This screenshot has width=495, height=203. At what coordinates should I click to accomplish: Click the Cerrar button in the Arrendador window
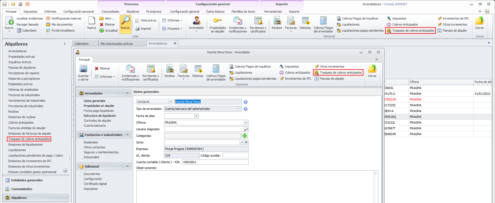[x=372, y=71]
